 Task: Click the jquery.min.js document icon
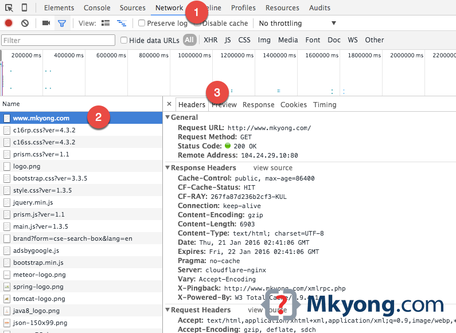(7, 202)
